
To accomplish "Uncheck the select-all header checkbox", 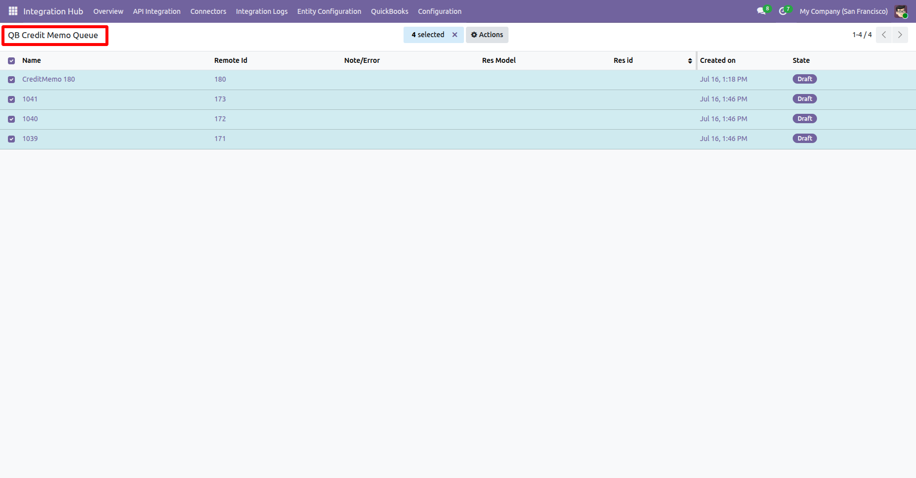I will (x=11, y=61).
